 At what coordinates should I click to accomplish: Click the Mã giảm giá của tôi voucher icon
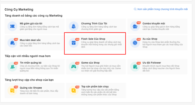pyautogui.click(x=12, y=26)
